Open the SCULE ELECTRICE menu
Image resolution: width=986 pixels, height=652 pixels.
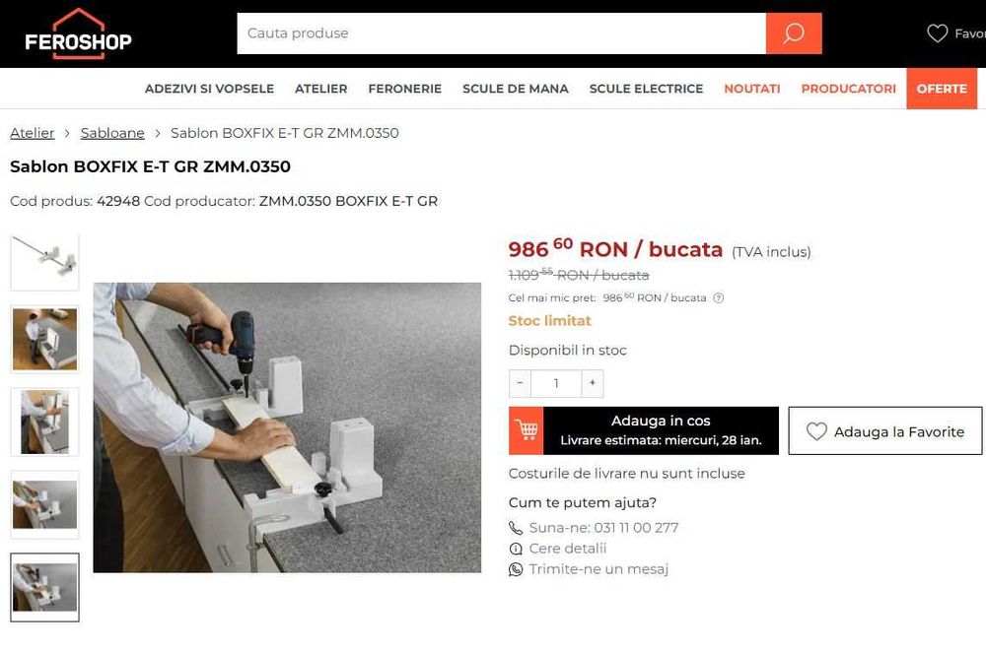(646, 89)
